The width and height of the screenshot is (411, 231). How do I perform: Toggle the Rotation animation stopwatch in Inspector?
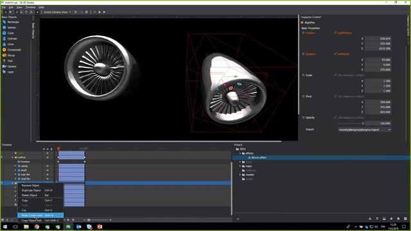coord(303,54)
